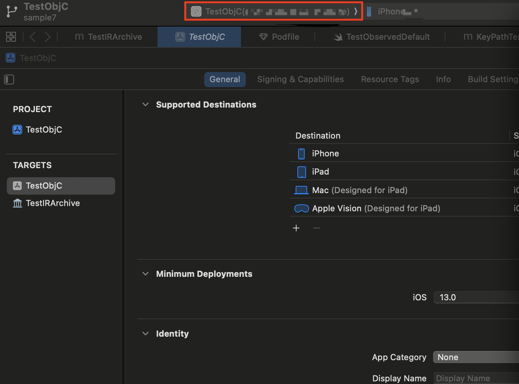519x384 pixels.
Task: Switch to the TestIRArchive editor tab
Action: (x=109, y=37)
